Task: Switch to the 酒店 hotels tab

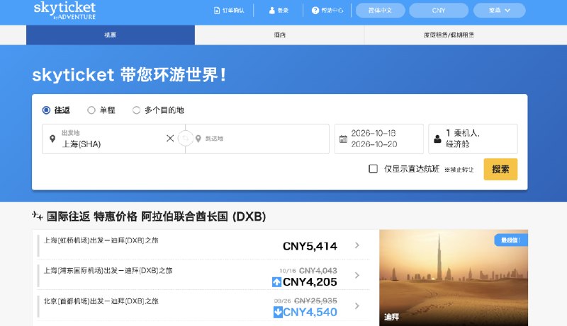Action: 279,35
